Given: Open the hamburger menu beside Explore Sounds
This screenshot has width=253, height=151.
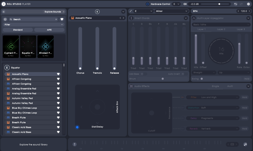Looking at the screenshot, I should tap(4, 12).
